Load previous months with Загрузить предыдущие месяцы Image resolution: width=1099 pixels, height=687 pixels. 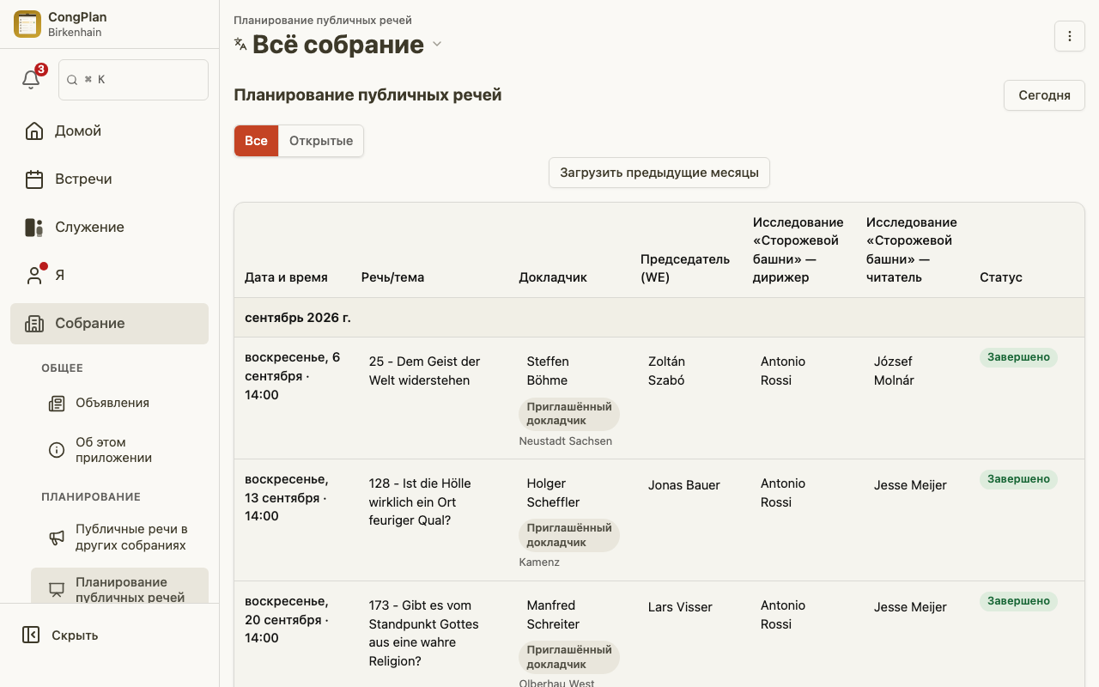tap(659, 173)
